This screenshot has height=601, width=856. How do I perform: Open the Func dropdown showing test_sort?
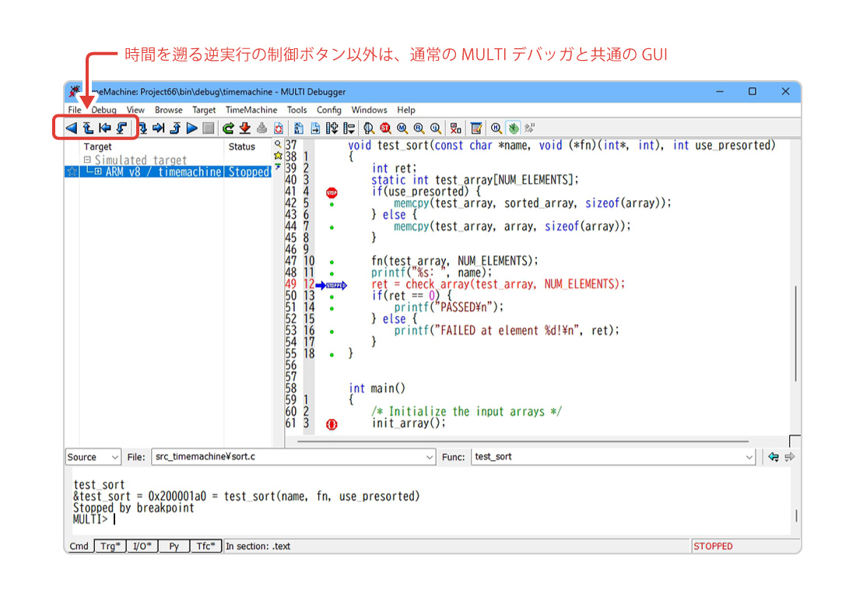(613, 457)
